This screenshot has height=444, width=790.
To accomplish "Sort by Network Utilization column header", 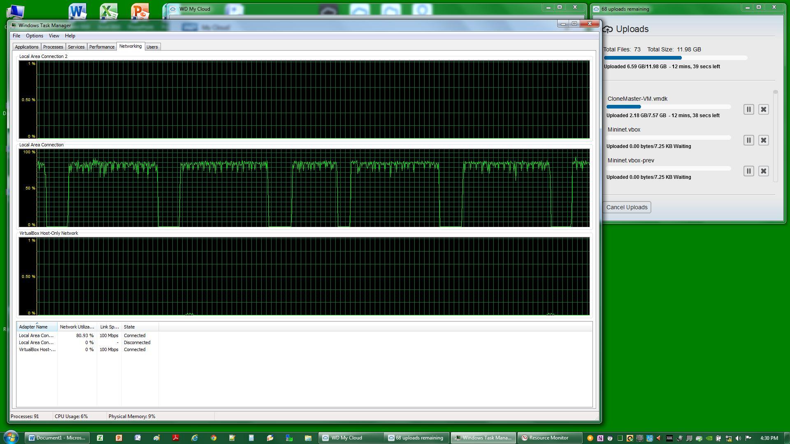I will coord(77,327).
